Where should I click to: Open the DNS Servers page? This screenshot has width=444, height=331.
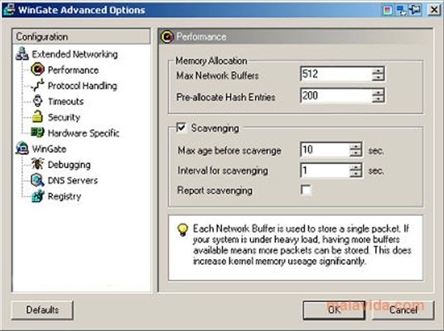click(x=73, y=180)
